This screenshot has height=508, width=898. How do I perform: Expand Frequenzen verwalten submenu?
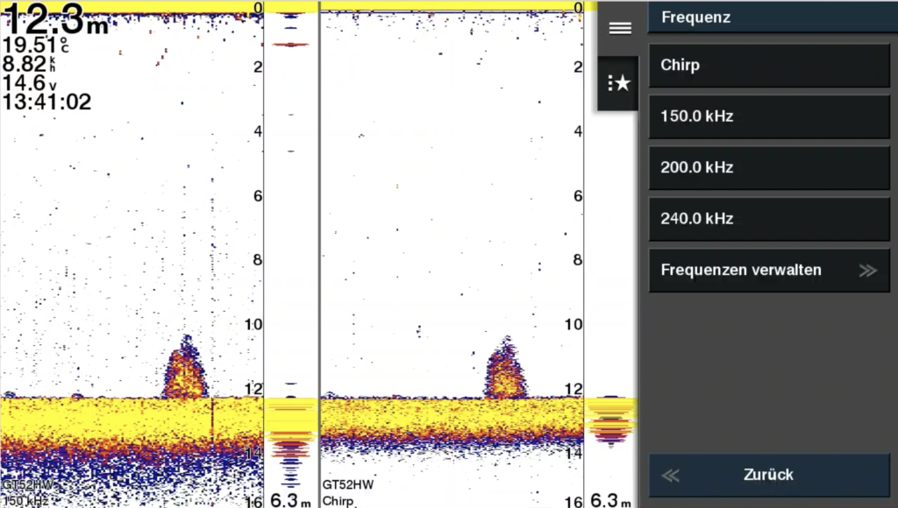coord(768,270)
